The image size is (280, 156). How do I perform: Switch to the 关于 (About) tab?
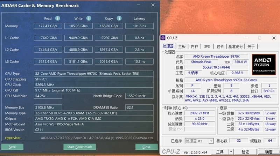tap(251, 46)
